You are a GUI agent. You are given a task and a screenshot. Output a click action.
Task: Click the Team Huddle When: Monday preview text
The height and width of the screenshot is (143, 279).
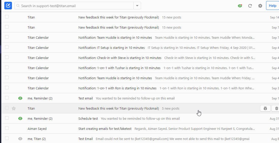205,37
